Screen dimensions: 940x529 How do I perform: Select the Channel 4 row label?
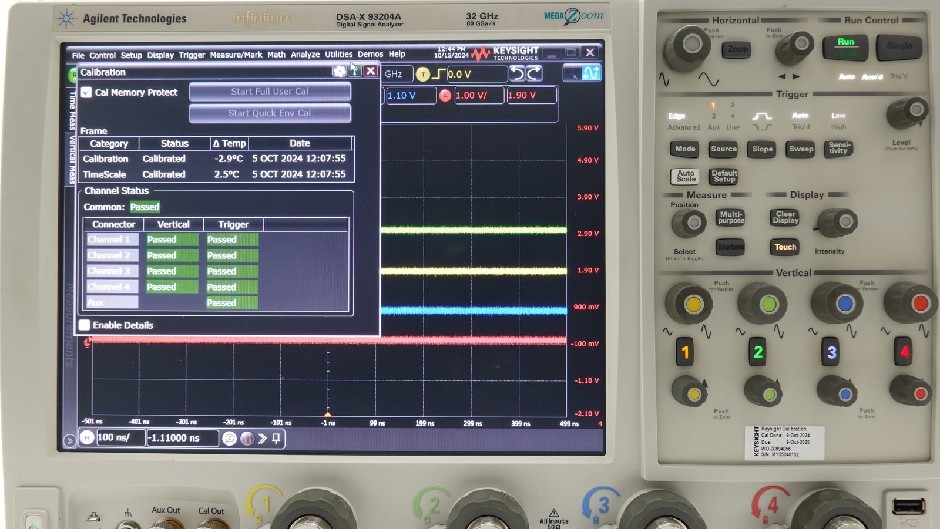(x=112, y=287)
